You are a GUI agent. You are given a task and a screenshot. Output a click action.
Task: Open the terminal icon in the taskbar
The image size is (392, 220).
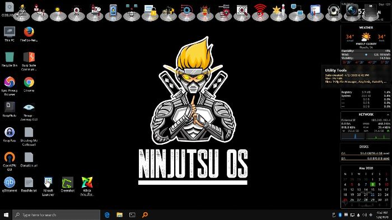132,215
